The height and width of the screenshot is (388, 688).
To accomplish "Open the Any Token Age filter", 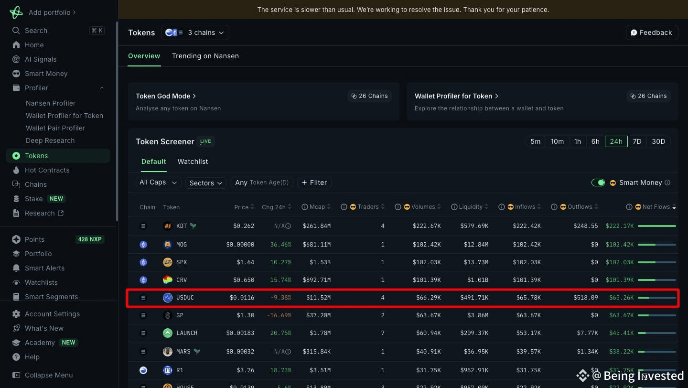I will pyautogui.click(x=262, y=183).
